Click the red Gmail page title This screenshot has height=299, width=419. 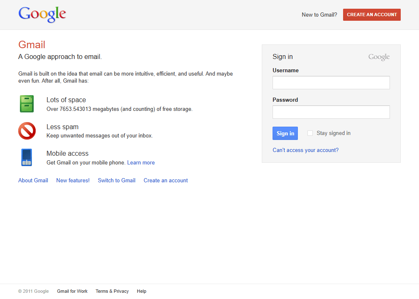coord(32,45)
